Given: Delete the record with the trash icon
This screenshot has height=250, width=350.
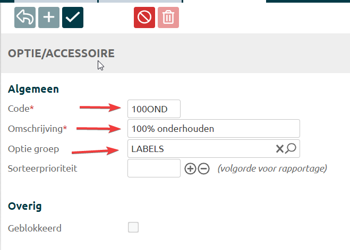Looking at the screenshot, I should pyautogui.click(x=168, y=17).
